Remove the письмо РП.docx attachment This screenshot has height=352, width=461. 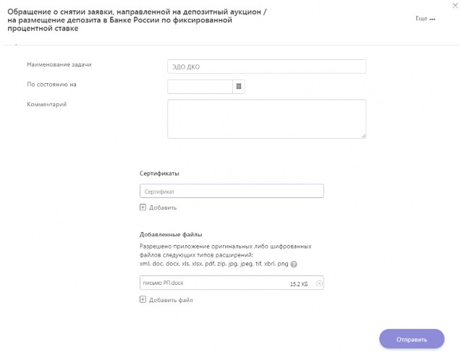click(x=319, y=283)
